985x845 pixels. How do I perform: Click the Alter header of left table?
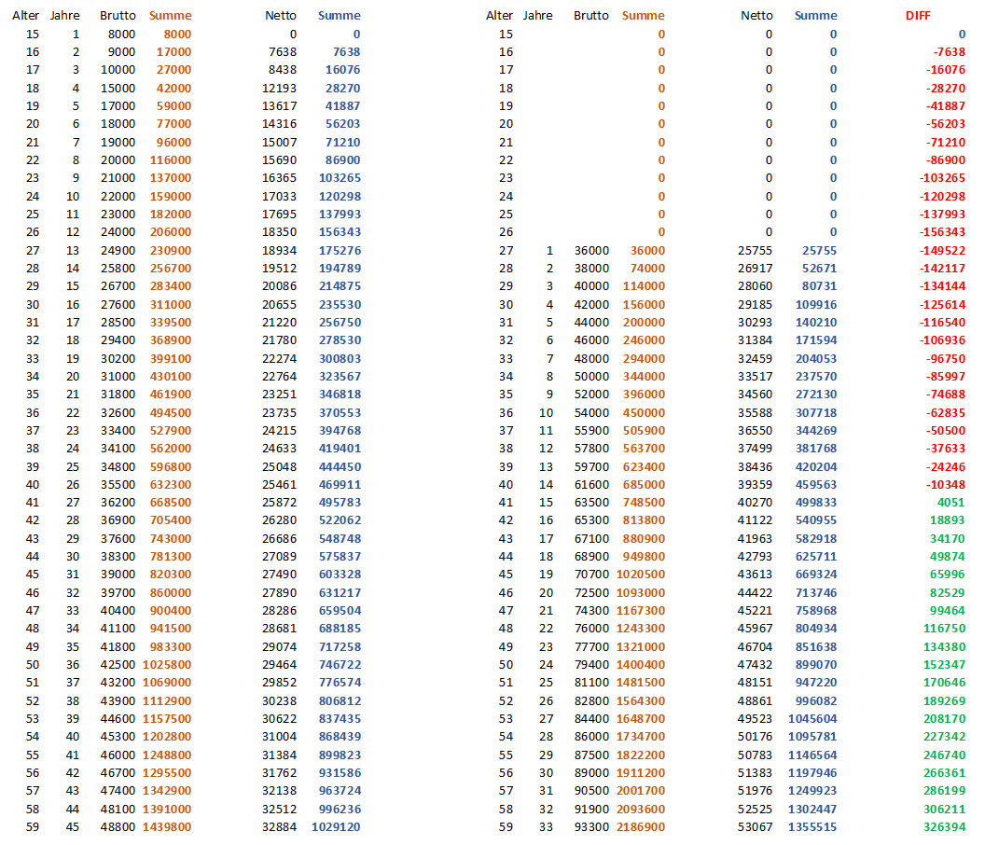coord(26,16)
